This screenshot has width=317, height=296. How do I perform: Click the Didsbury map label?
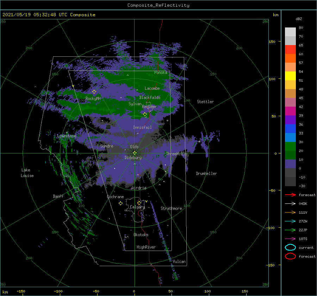(x=133, y=158)
